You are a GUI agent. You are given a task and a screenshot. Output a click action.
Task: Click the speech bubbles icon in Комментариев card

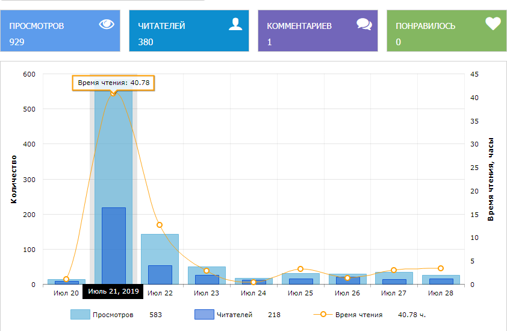coord(364,24)
